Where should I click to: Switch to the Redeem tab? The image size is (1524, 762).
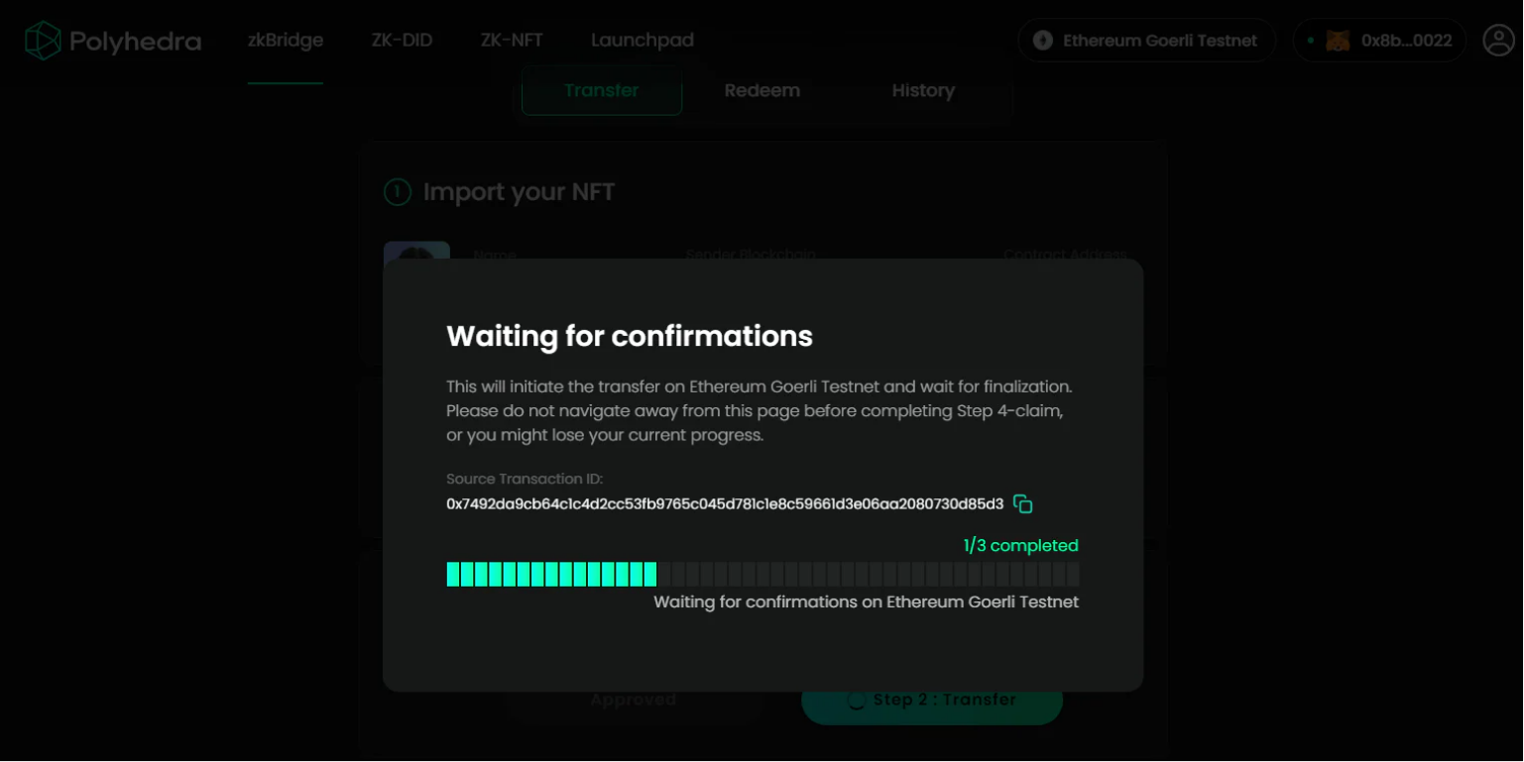click(x=762, y=90)
